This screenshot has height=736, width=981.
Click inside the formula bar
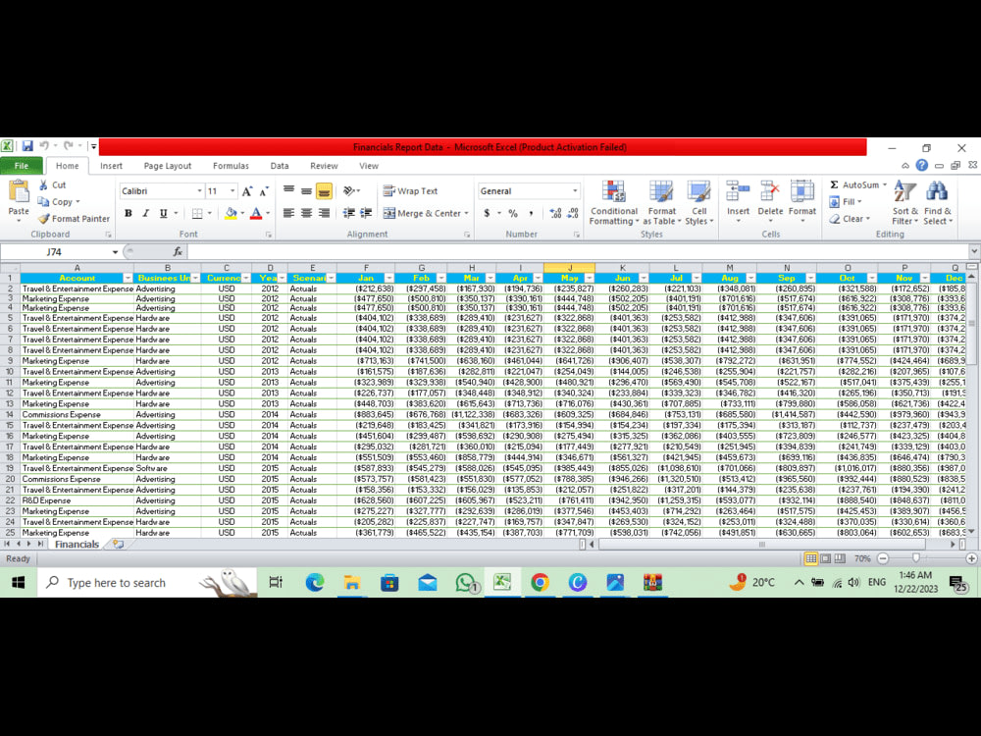coord(579,251)
